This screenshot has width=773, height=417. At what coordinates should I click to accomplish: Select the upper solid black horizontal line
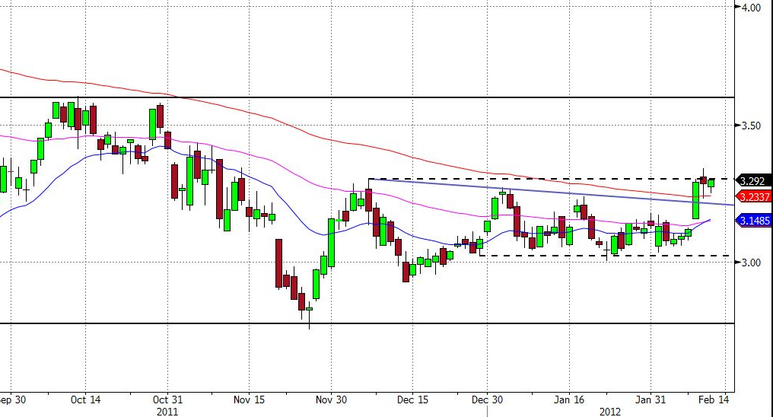pyautogui.click(x=367, y=97)
